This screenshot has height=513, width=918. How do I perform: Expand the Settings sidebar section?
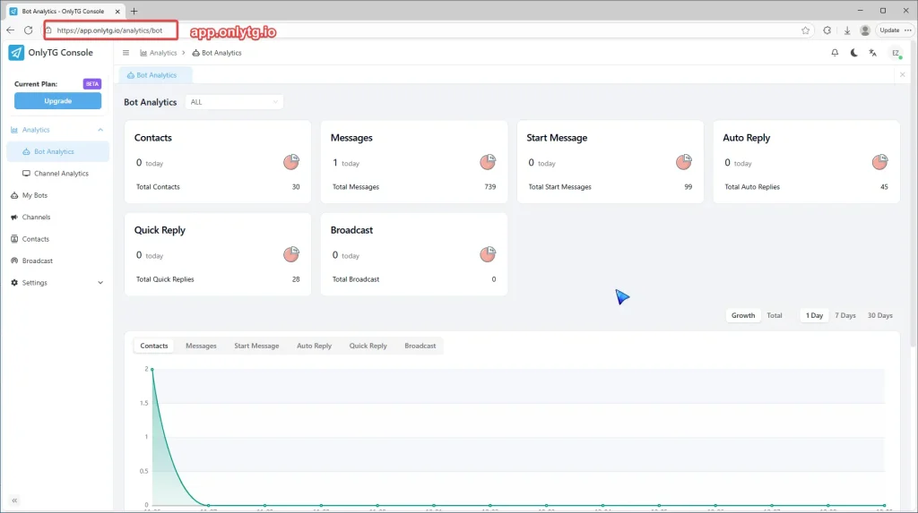100,283
